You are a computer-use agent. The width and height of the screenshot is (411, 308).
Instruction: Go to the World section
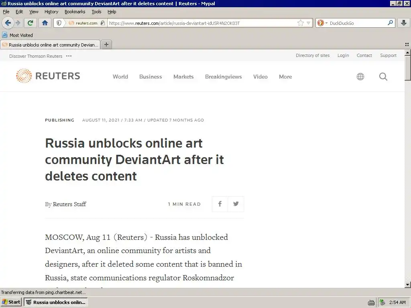point(120,77)
